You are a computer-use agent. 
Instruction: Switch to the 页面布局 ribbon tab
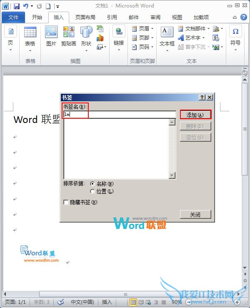click(x=85, y=18)
